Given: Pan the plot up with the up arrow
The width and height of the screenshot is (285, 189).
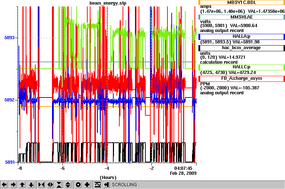Looking at the screenshot, I should tap(22, 185).
